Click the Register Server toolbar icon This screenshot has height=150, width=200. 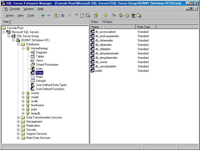(x=121, y=16)
